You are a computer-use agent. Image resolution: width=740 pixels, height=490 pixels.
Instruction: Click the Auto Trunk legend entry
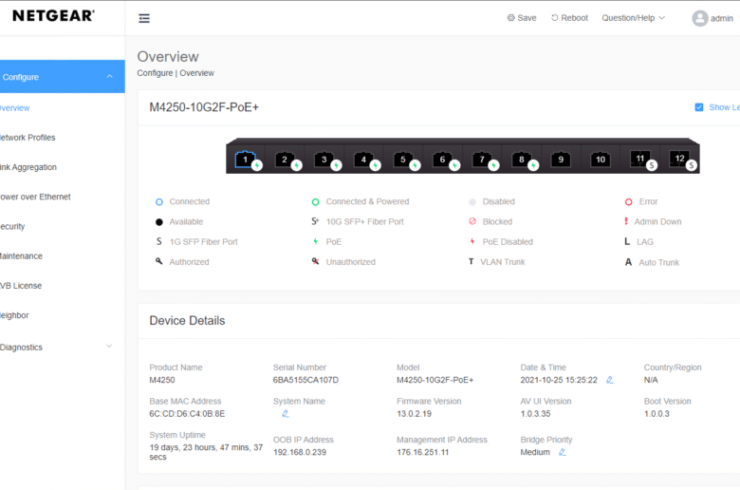point(652,262)
